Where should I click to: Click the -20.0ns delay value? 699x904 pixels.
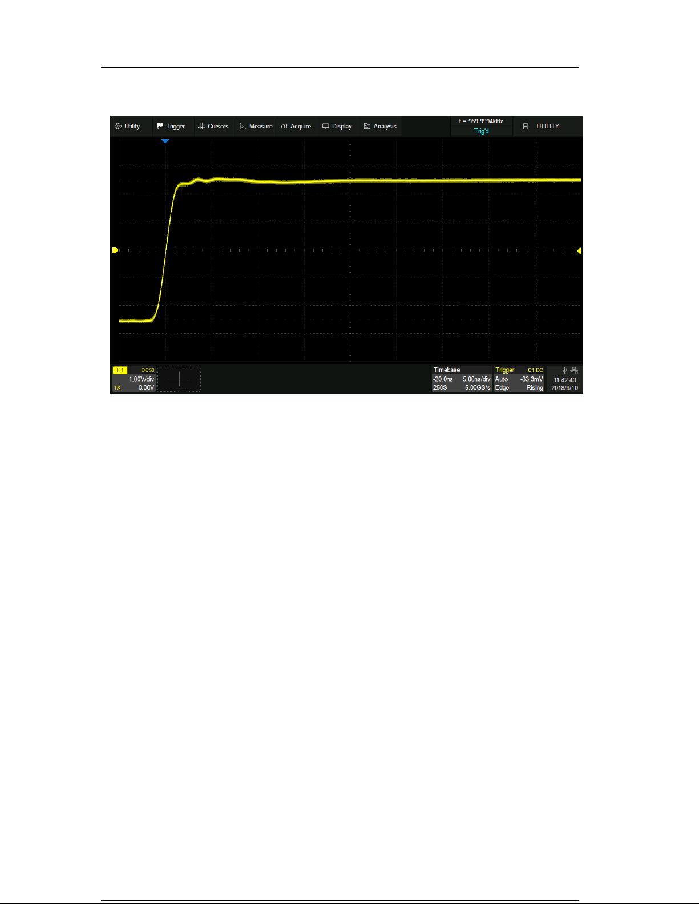[443, 379]
